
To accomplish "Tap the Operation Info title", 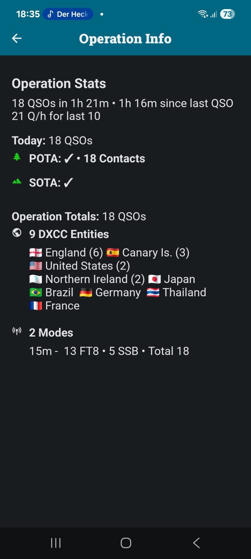I will [x=125, y=39].
